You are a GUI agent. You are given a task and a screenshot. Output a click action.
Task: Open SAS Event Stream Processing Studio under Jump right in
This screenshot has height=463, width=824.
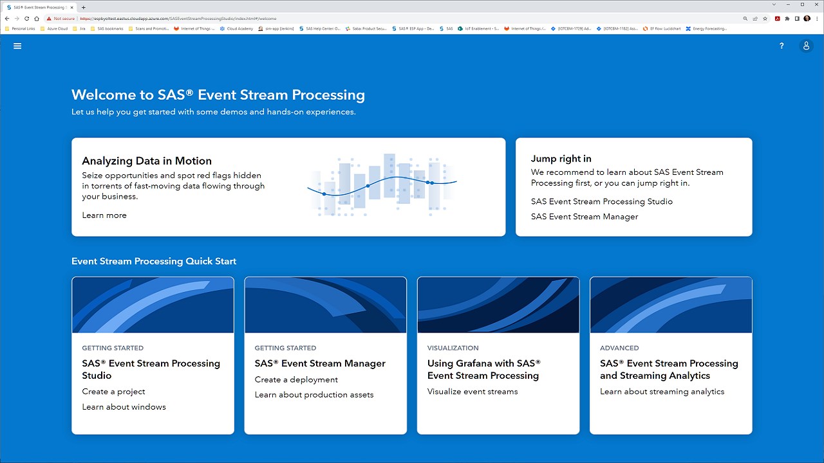pyautogui.click(x=602, y=201)
